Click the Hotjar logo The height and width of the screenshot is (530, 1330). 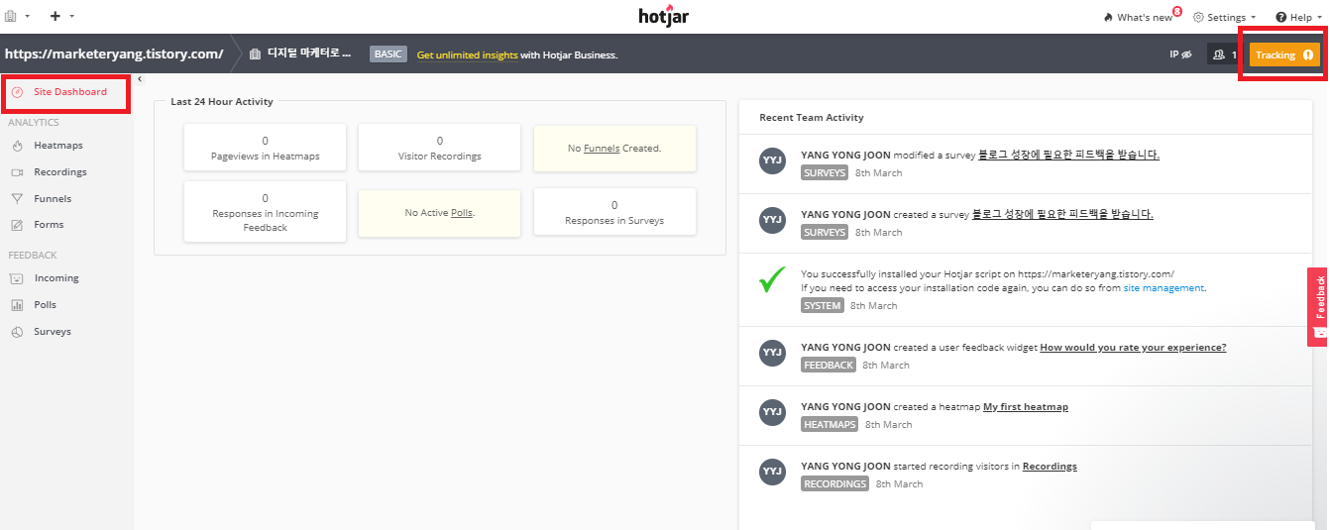664,17
